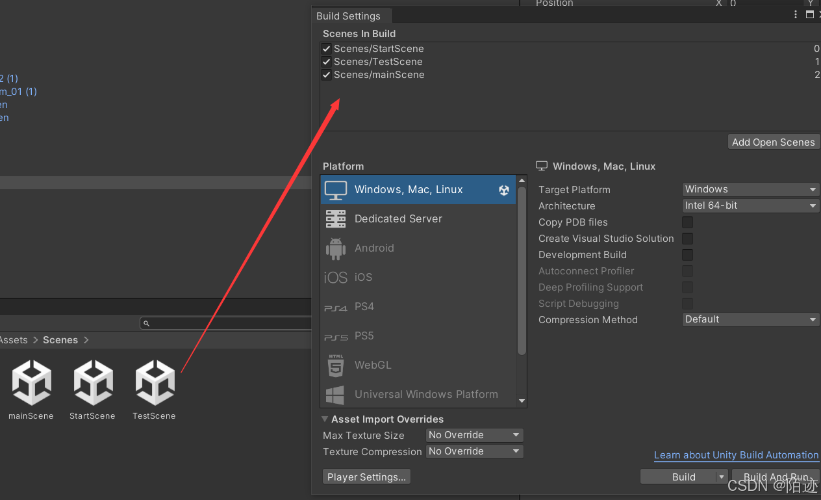This screenshot has width=821, height=500.
Task: Enable Copy PDB files checkbox
Action: 687,222
